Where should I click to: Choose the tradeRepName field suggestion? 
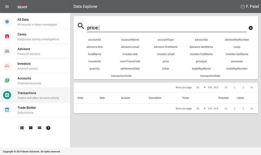pos(201,69)
